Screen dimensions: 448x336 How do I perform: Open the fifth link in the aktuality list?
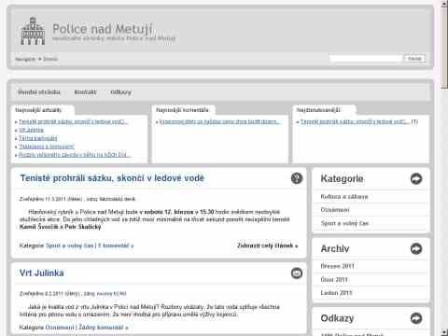click(75, 155)
